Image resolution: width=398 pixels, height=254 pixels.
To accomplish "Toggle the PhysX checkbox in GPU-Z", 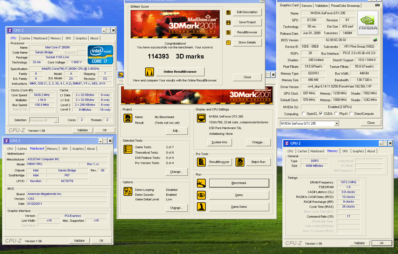I will pos(336,114).
